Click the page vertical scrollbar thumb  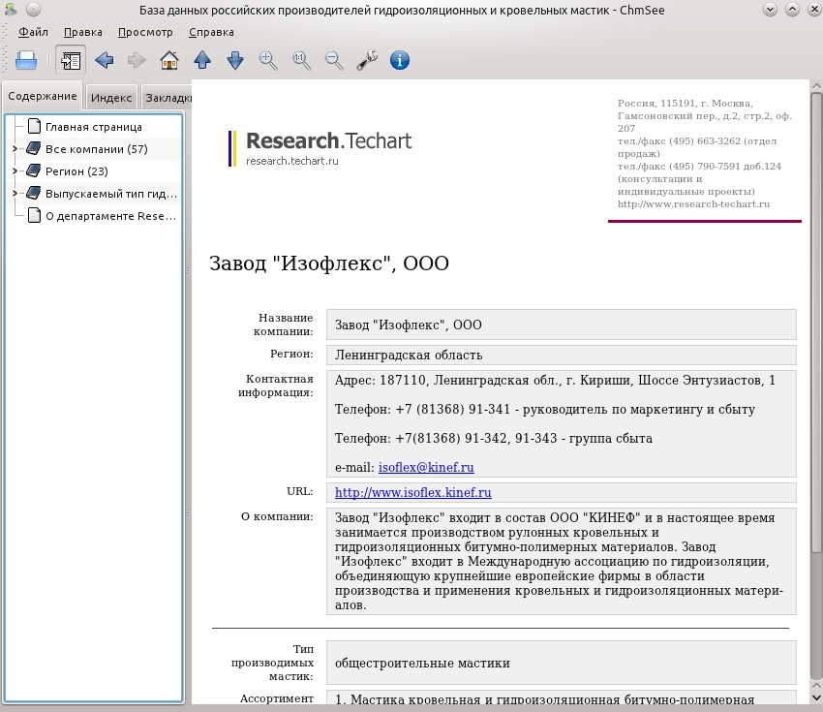coord(816,323)
